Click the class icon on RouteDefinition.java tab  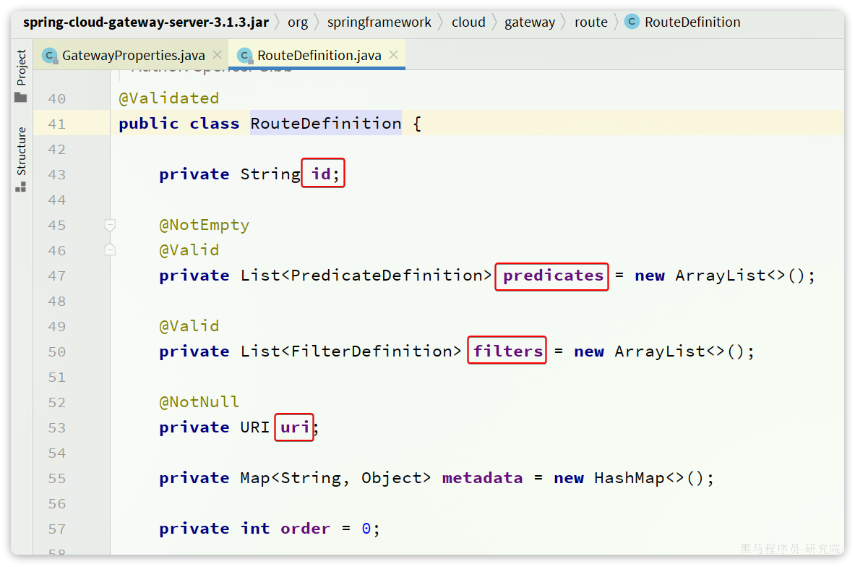pos(245,56)
